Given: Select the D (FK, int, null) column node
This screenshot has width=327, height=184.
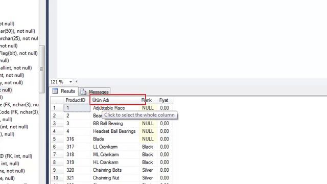Looking at the screenshot, I should [x=16, y=156].
